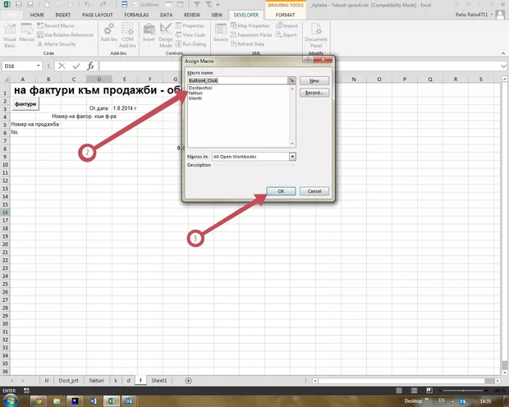This screenshot has height=407, width=509.
Task: Click the collapse dialog icon beside macro name
Action: point(291,80)
